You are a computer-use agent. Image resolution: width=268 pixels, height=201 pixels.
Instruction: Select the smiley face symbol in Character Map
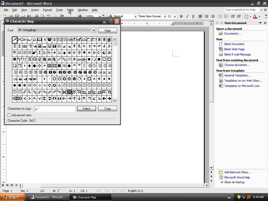pos(19,53)
